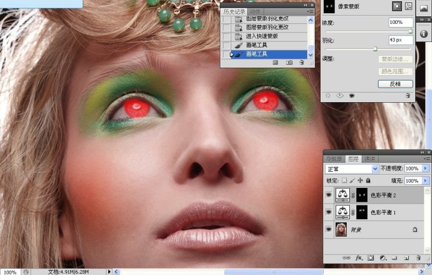The height and width of the screenshot is (275, 432).
Task: Toggle the mask enable eye icon in Masks panel
Action: coord(352,96)
